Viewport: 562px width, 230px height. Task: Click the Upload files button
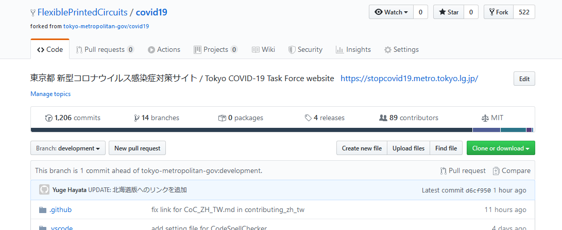pyautogui.click(x=408, y=148)
